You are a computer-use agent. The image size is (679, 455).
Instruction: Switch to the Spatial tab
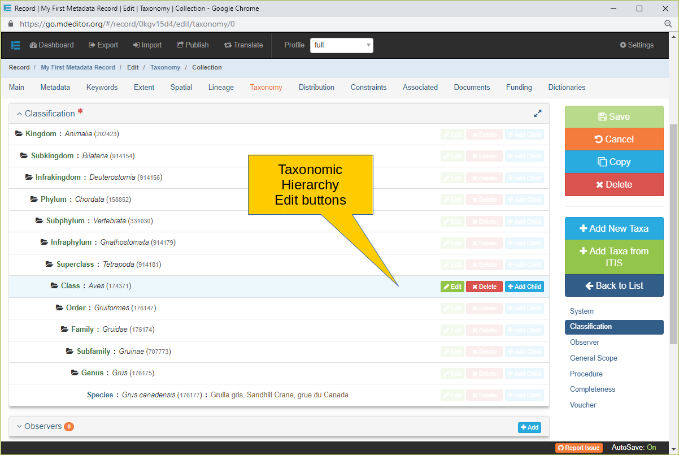point(181,88)
